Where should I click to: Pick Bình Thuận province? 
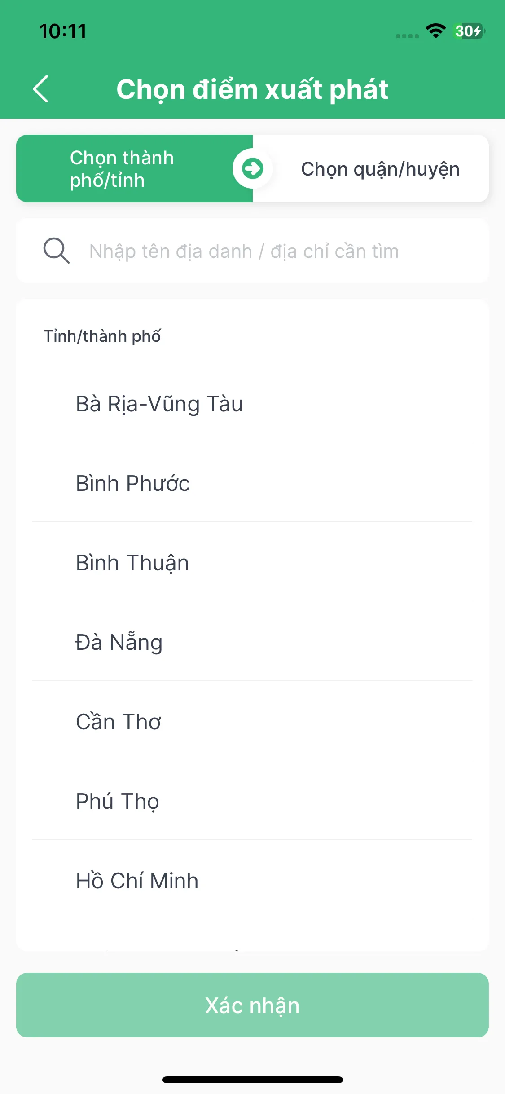(252, 562)
